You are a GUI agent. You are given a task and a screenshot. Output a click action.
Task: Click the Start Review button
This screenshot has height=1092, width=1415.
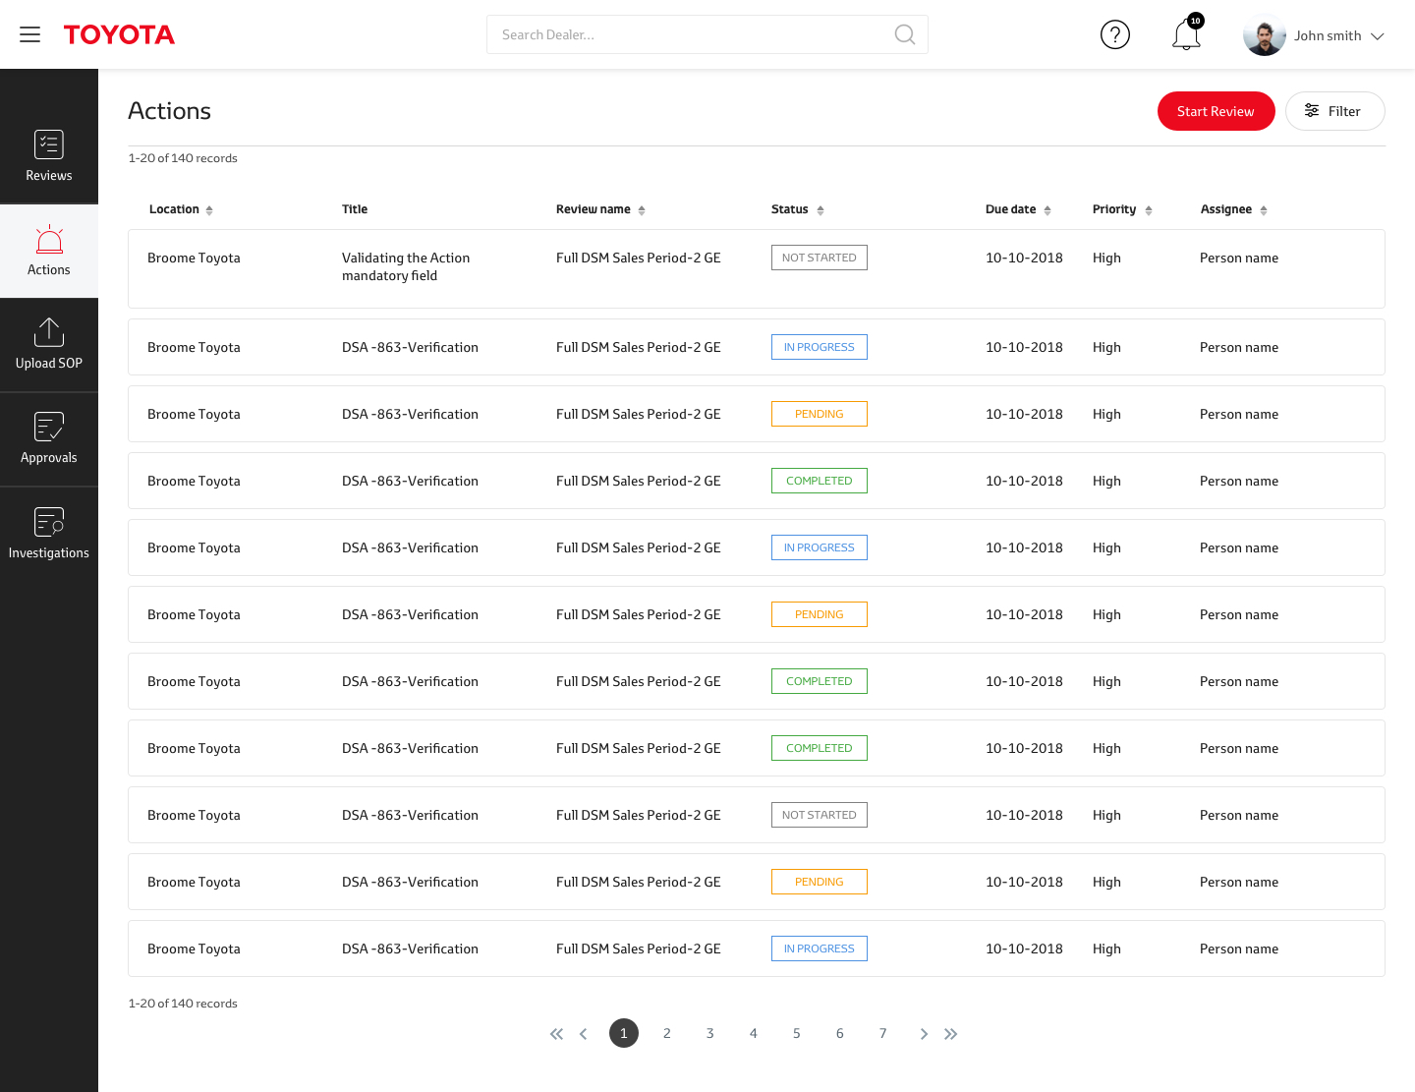[1216, 111]
